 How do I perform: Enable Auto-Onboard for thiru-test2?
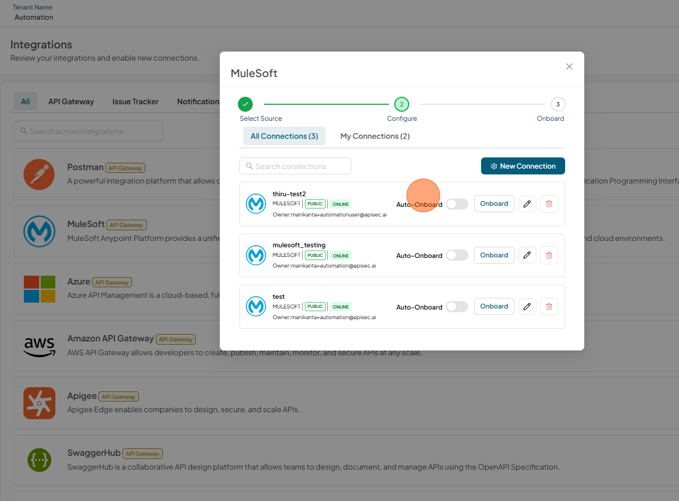click(457, 204)
